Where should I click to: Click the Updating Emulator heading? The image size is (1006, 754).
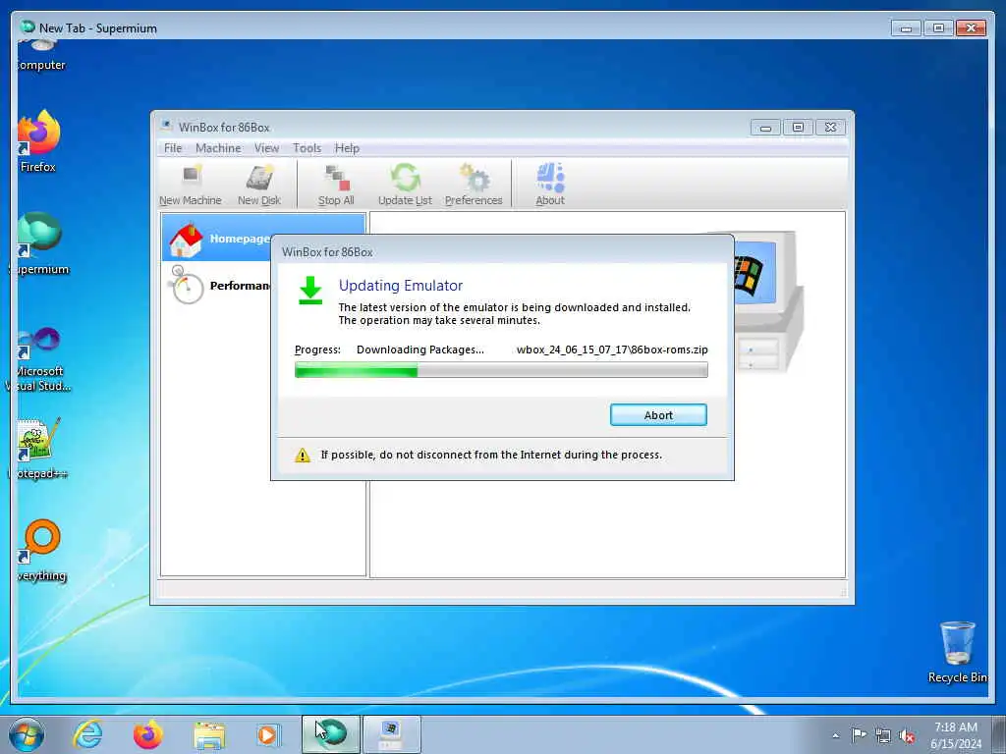click(x=401, y=286)
